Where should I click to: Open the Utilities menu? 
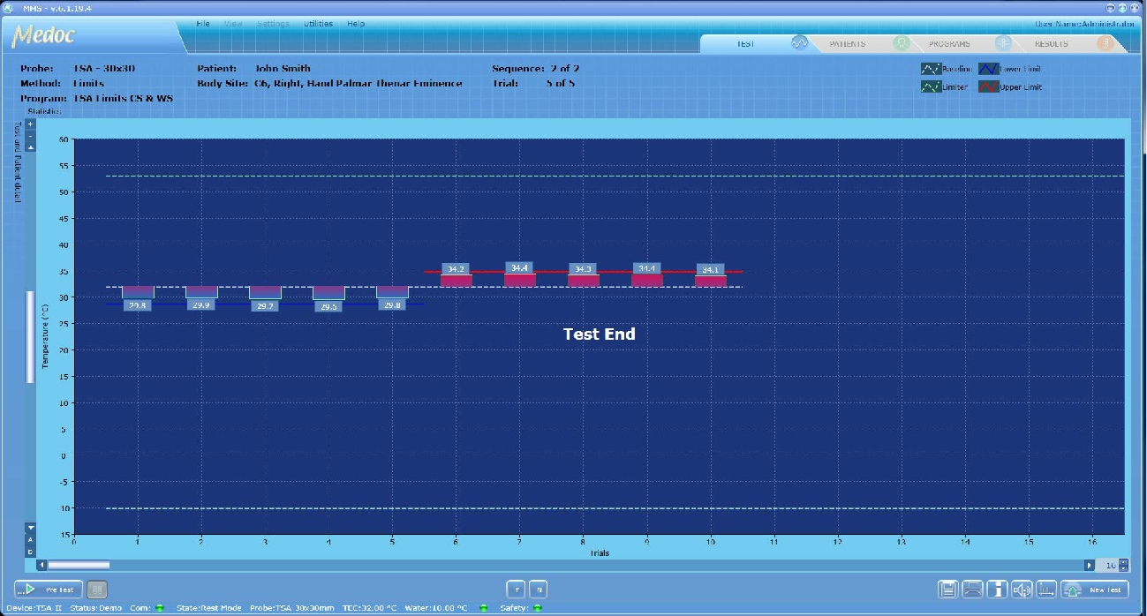[318, 24]
